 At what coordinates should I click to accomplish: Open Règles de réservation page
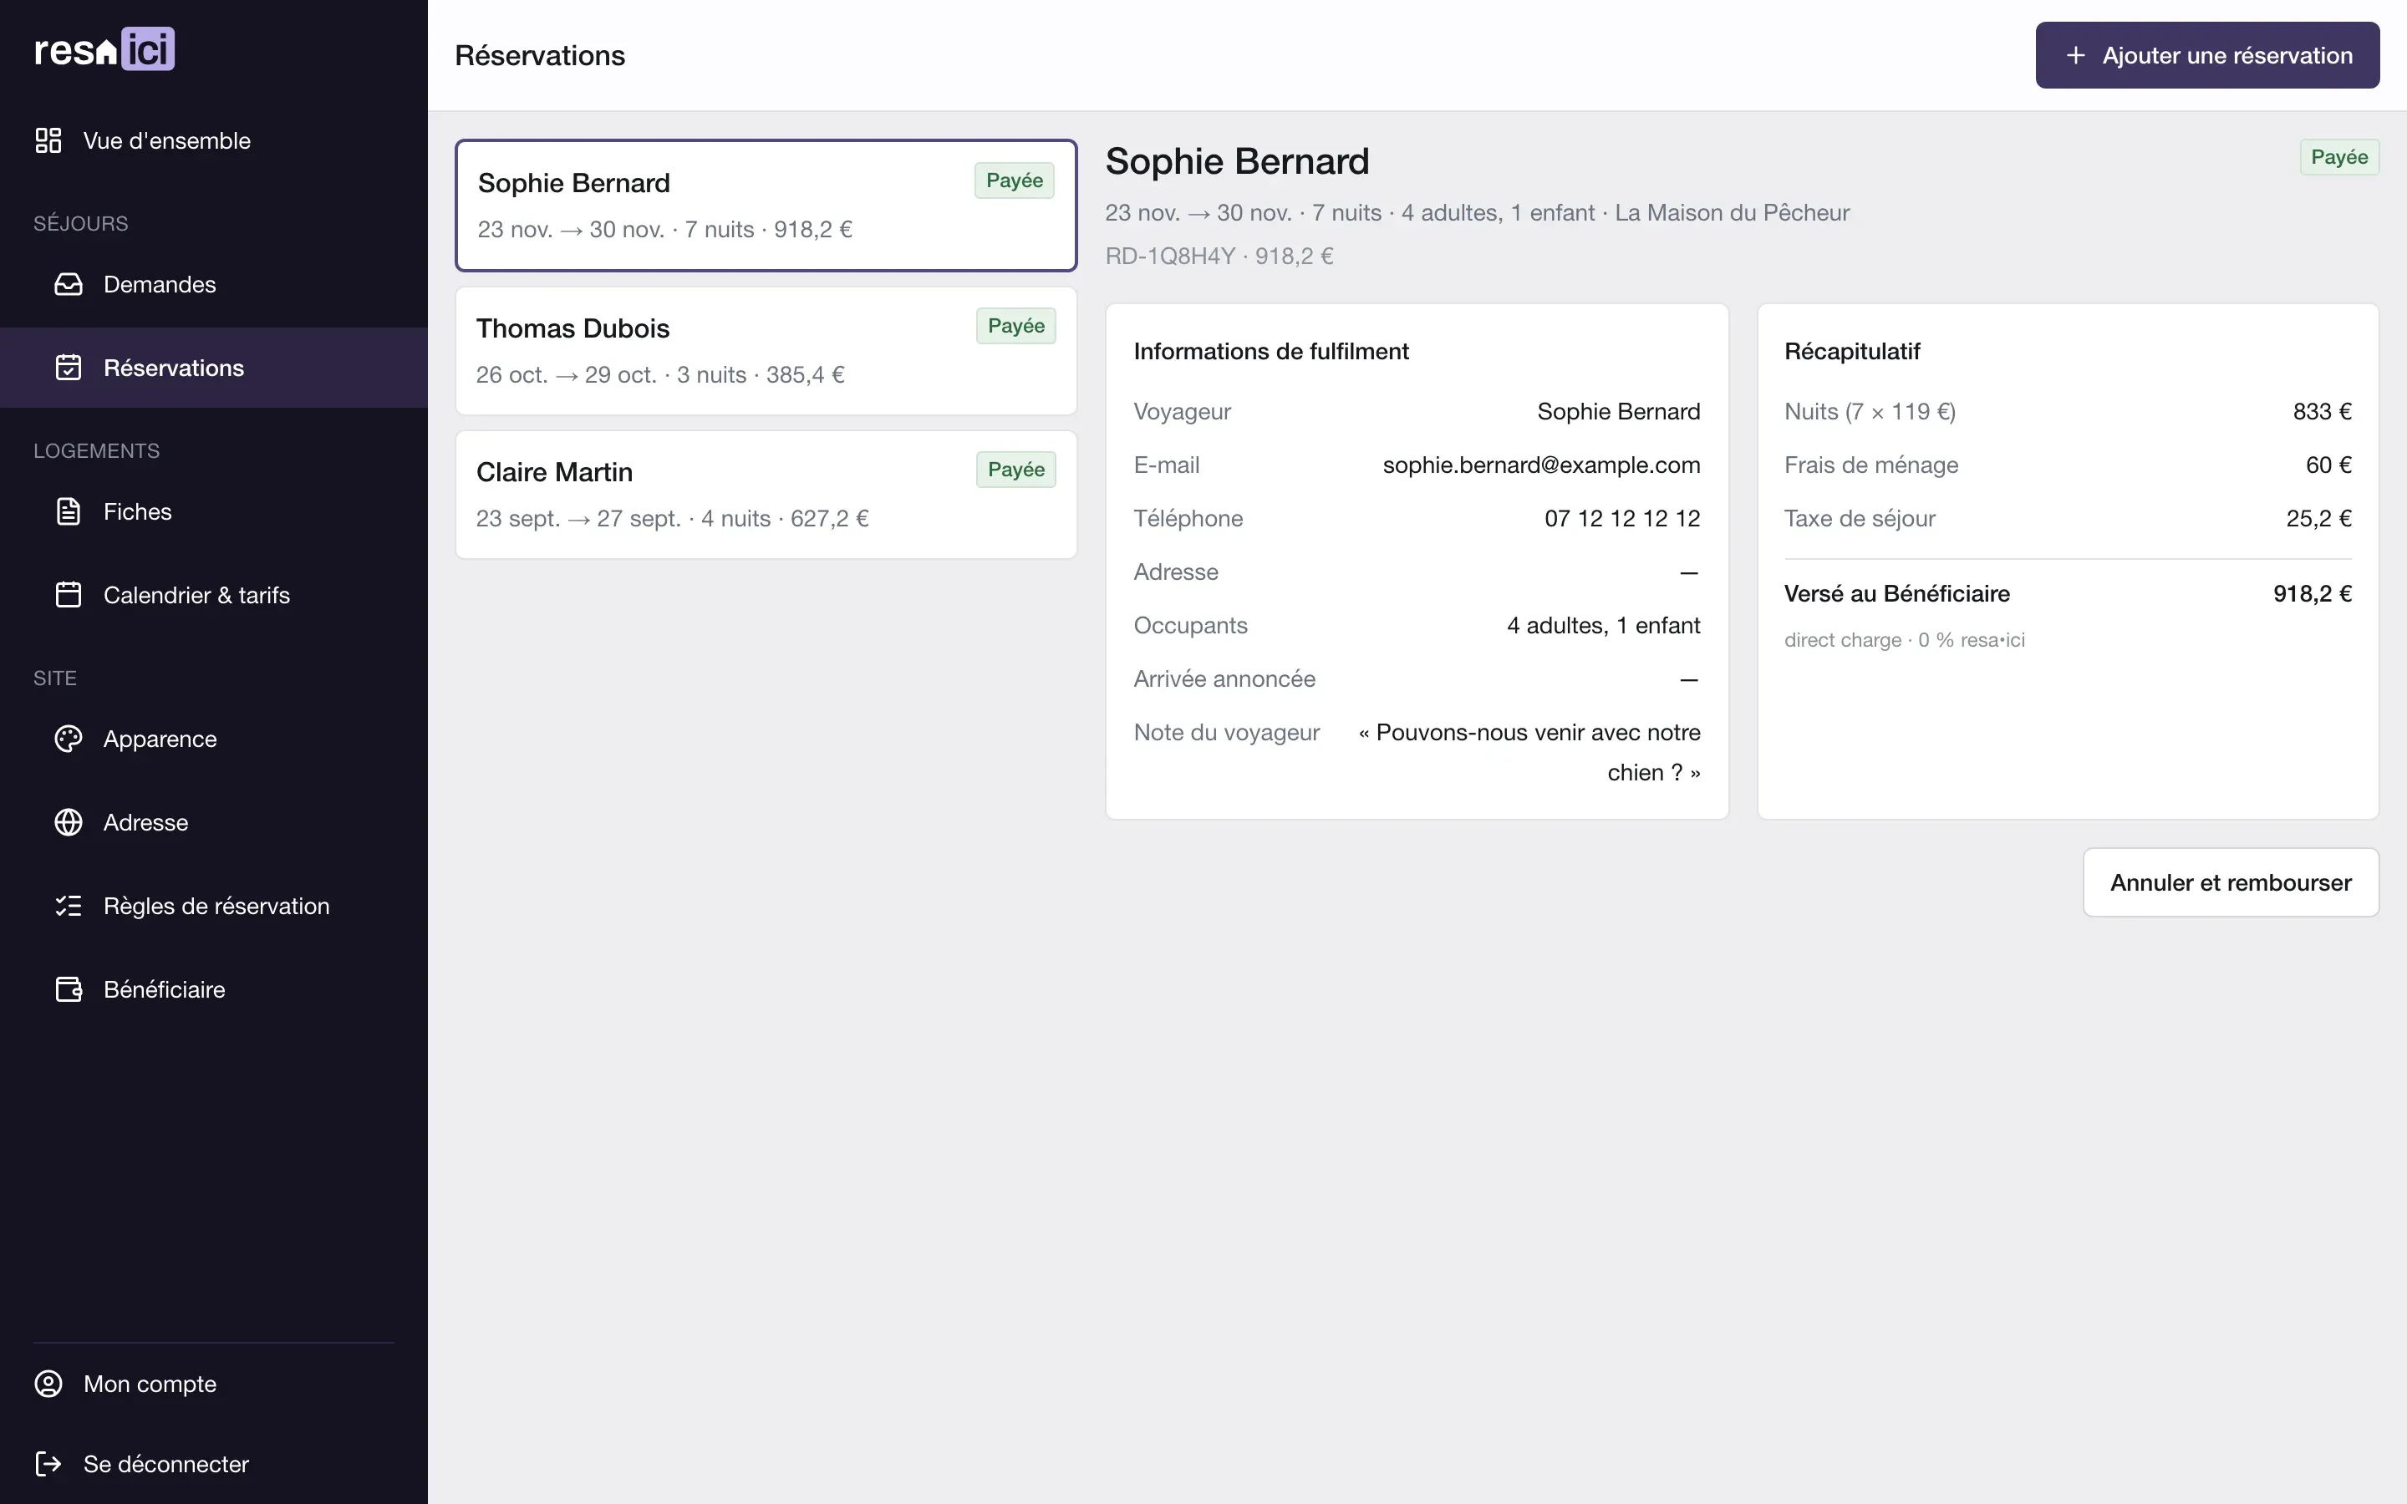[214, 907]
